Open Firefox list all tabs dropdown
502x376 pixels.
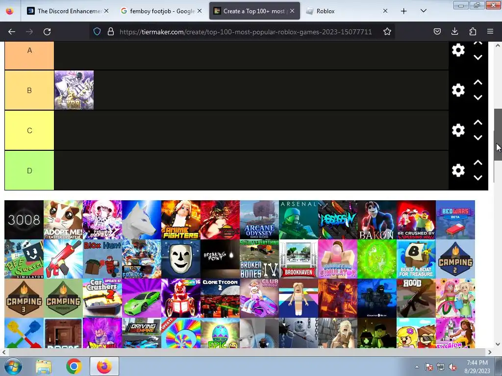click(423, 11)
